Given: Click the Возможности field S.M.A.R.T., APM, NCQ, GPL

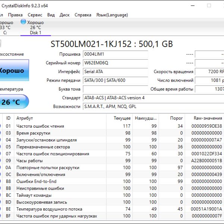Looking at the screenshot, I should point(153,106).
